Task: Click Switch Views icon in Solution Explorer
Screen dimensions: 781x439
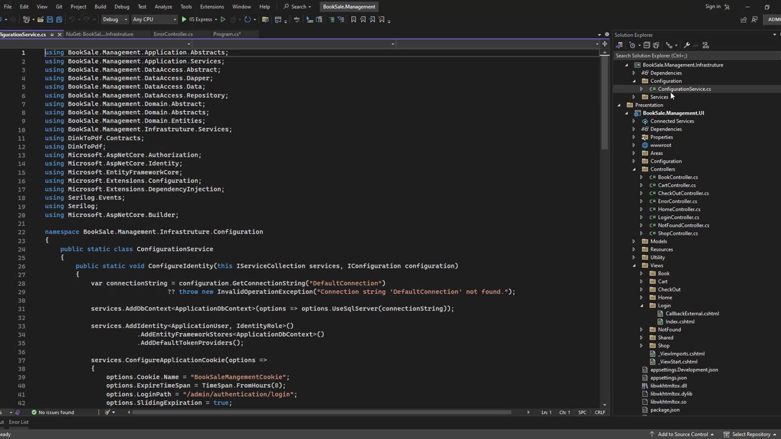Action: (619, 45)
